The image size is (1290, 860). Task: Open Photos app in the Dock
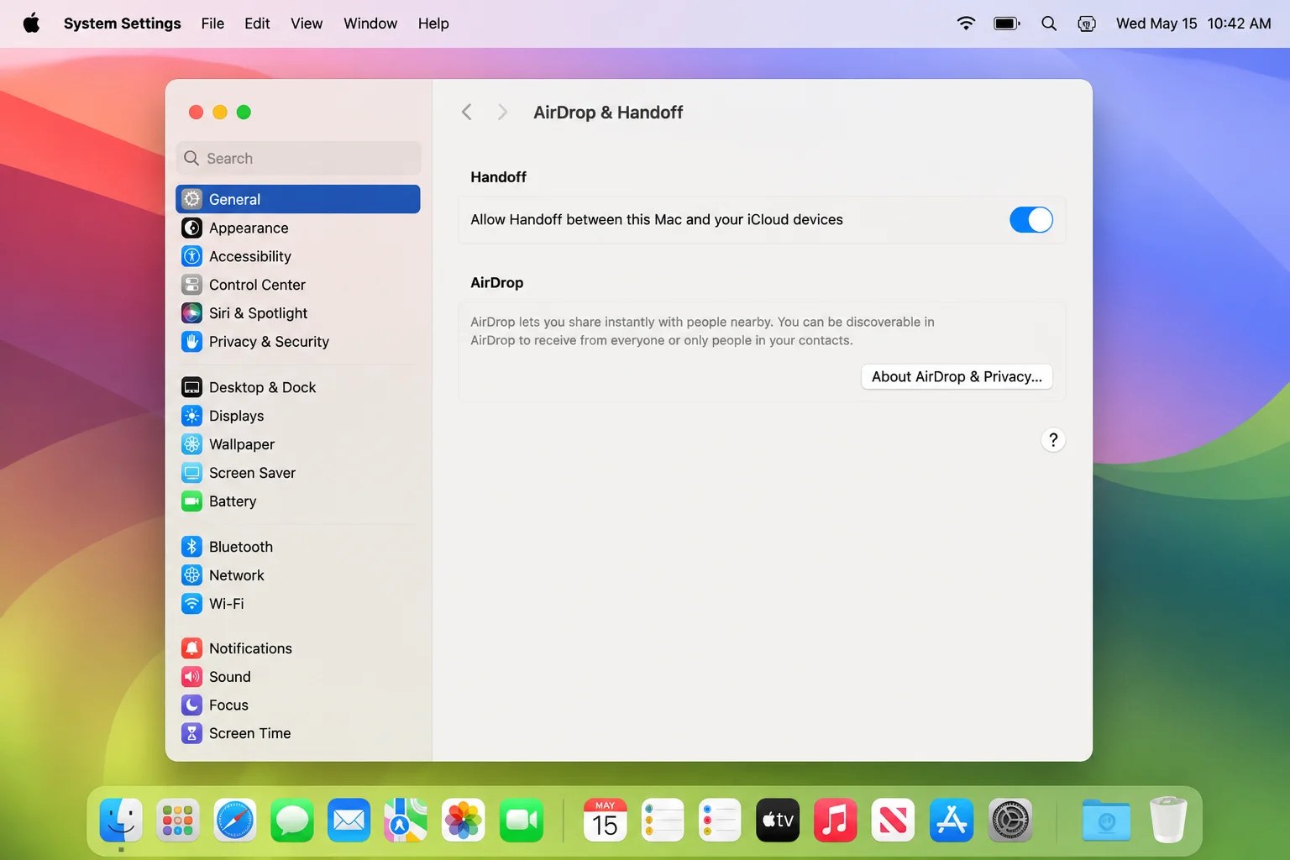[x=464, y=820]
